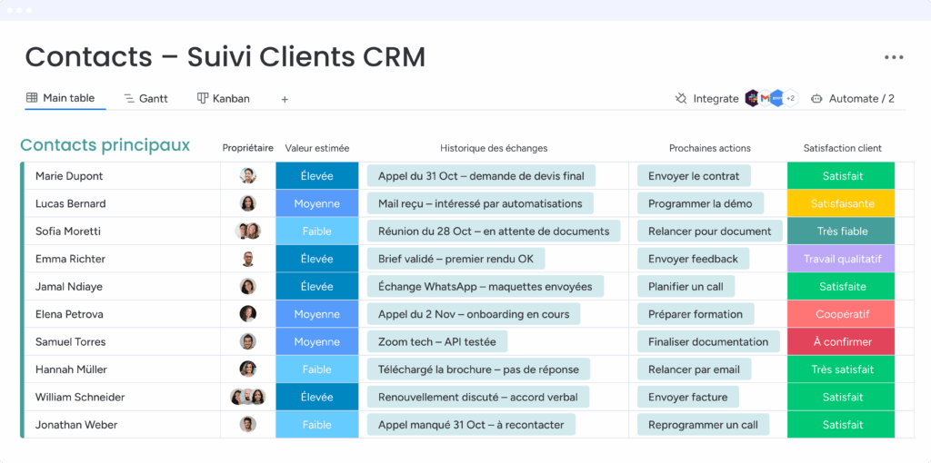Click the 'Relancer pour document' action
The height and width of the screenshot is (463, 931).
click(709, 231)
